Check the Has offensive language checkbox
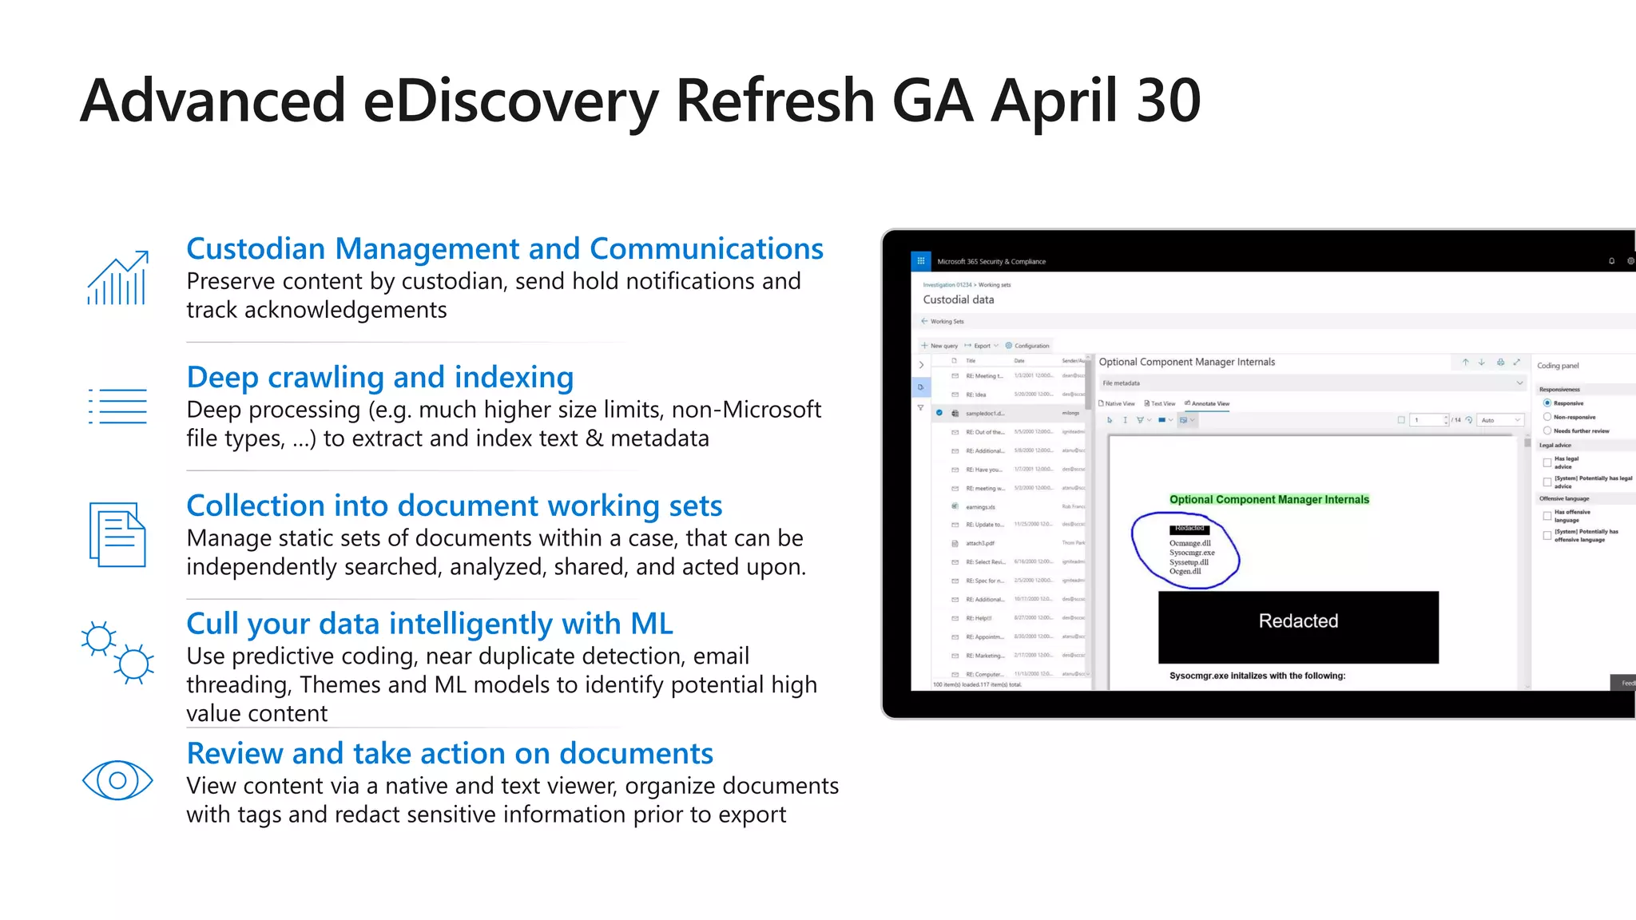 coord(1547,516)
